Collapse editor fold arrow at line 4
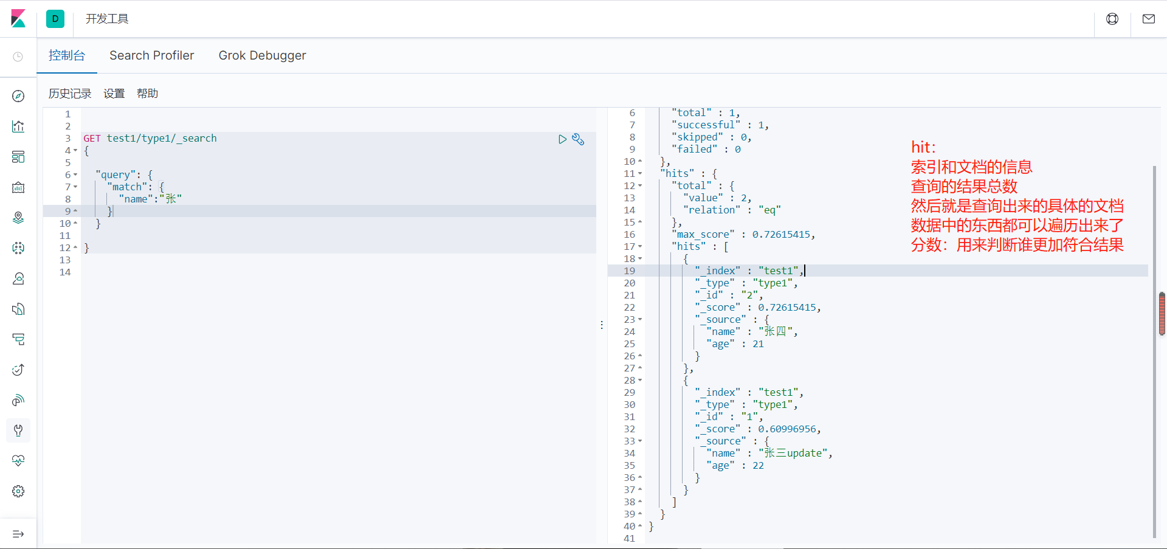1167x549 pixels. click(75, 151)
